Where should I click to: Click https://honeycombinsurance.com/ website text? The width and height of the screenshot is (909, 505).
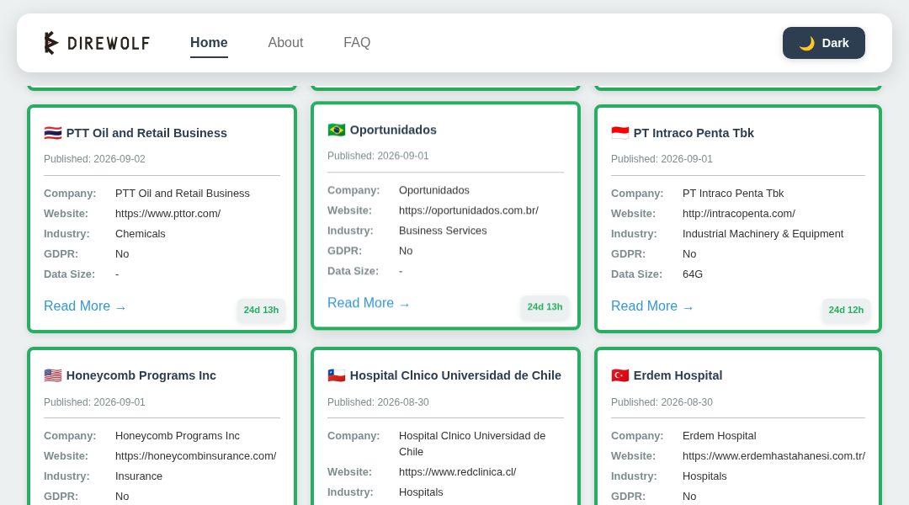tap(196, 456)
